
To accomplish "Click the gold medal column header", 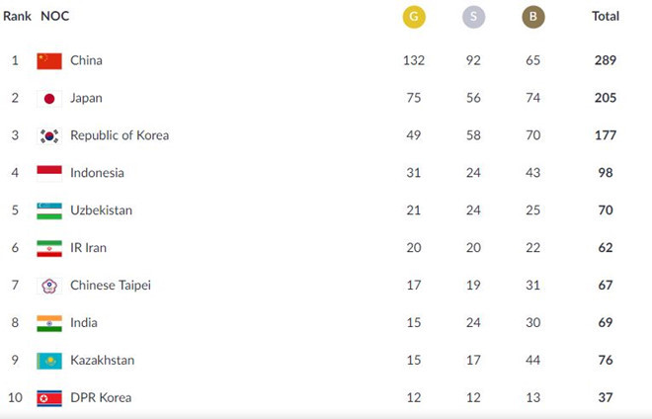I will [x=413, y=17].
